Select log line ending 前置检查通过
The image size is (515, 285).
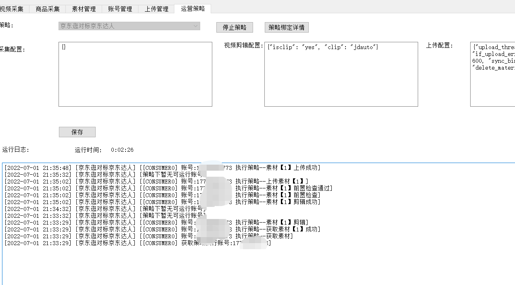point(168,188)
